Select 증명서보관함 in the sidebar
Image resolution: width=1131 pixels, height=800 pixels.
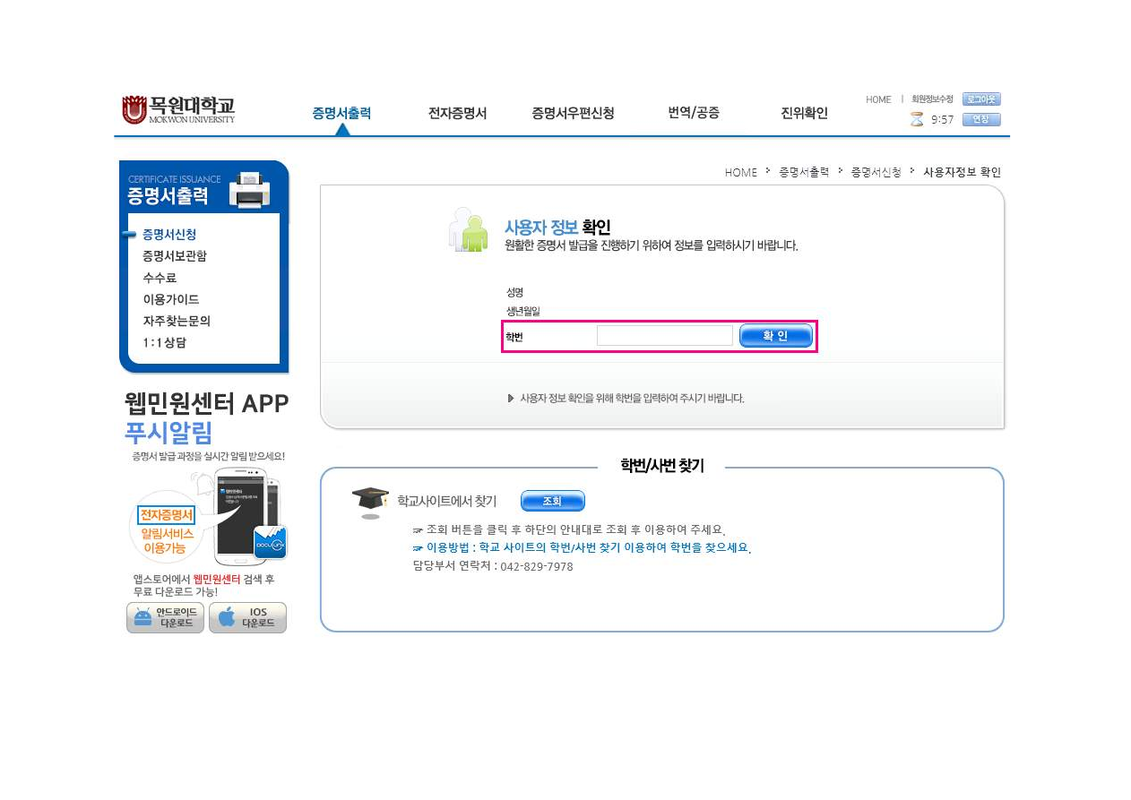tap(175, 256)
